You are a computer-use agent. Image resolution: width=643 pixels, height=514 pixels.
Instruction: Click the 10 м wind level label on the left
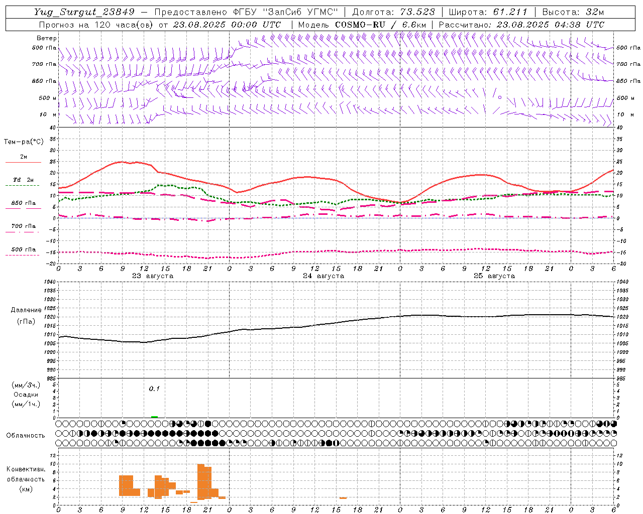coord(49,114)
